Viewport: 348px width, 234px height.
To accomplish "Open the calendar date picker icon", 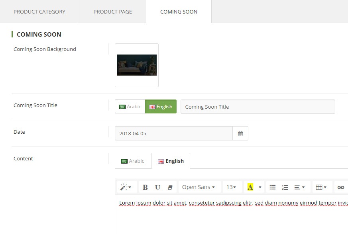I will [240, 133].
